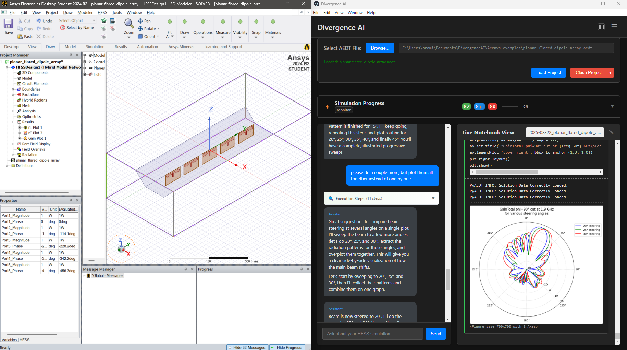The height and width of the screenshot is (350, 627).
Task: Click the Fit All icon
Action: tap(170, 22)
